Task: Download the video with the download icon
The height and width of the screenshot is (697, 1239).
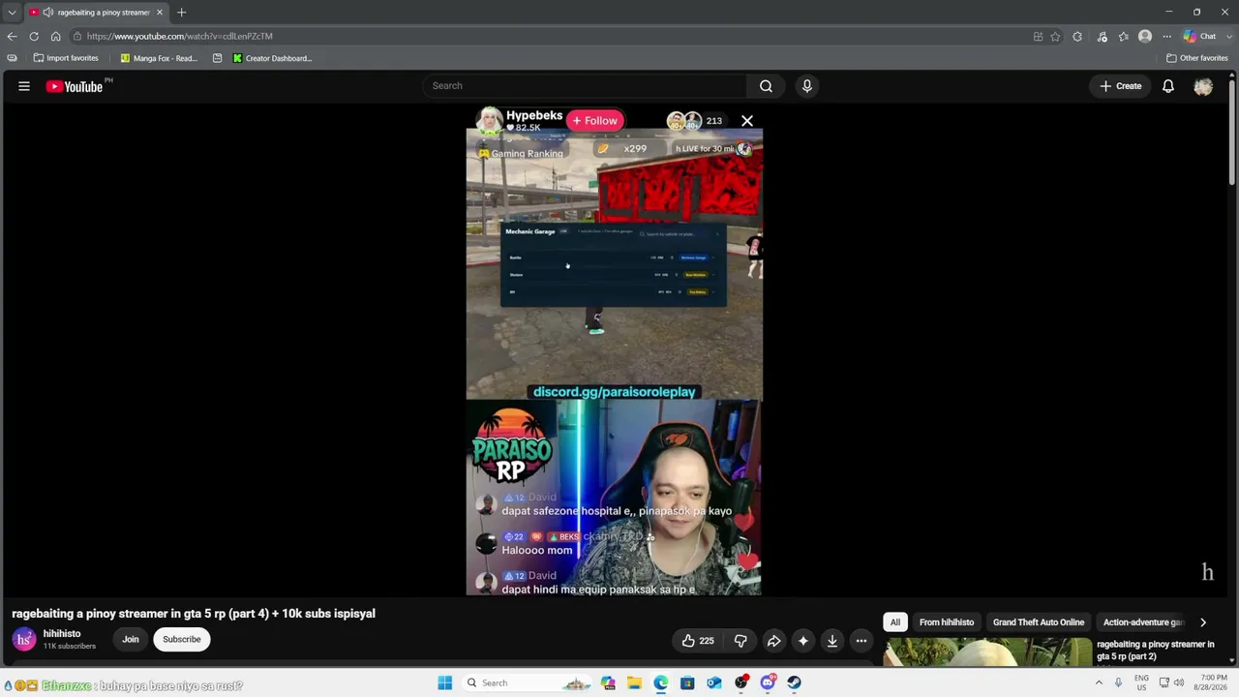Action: (832, 641)
